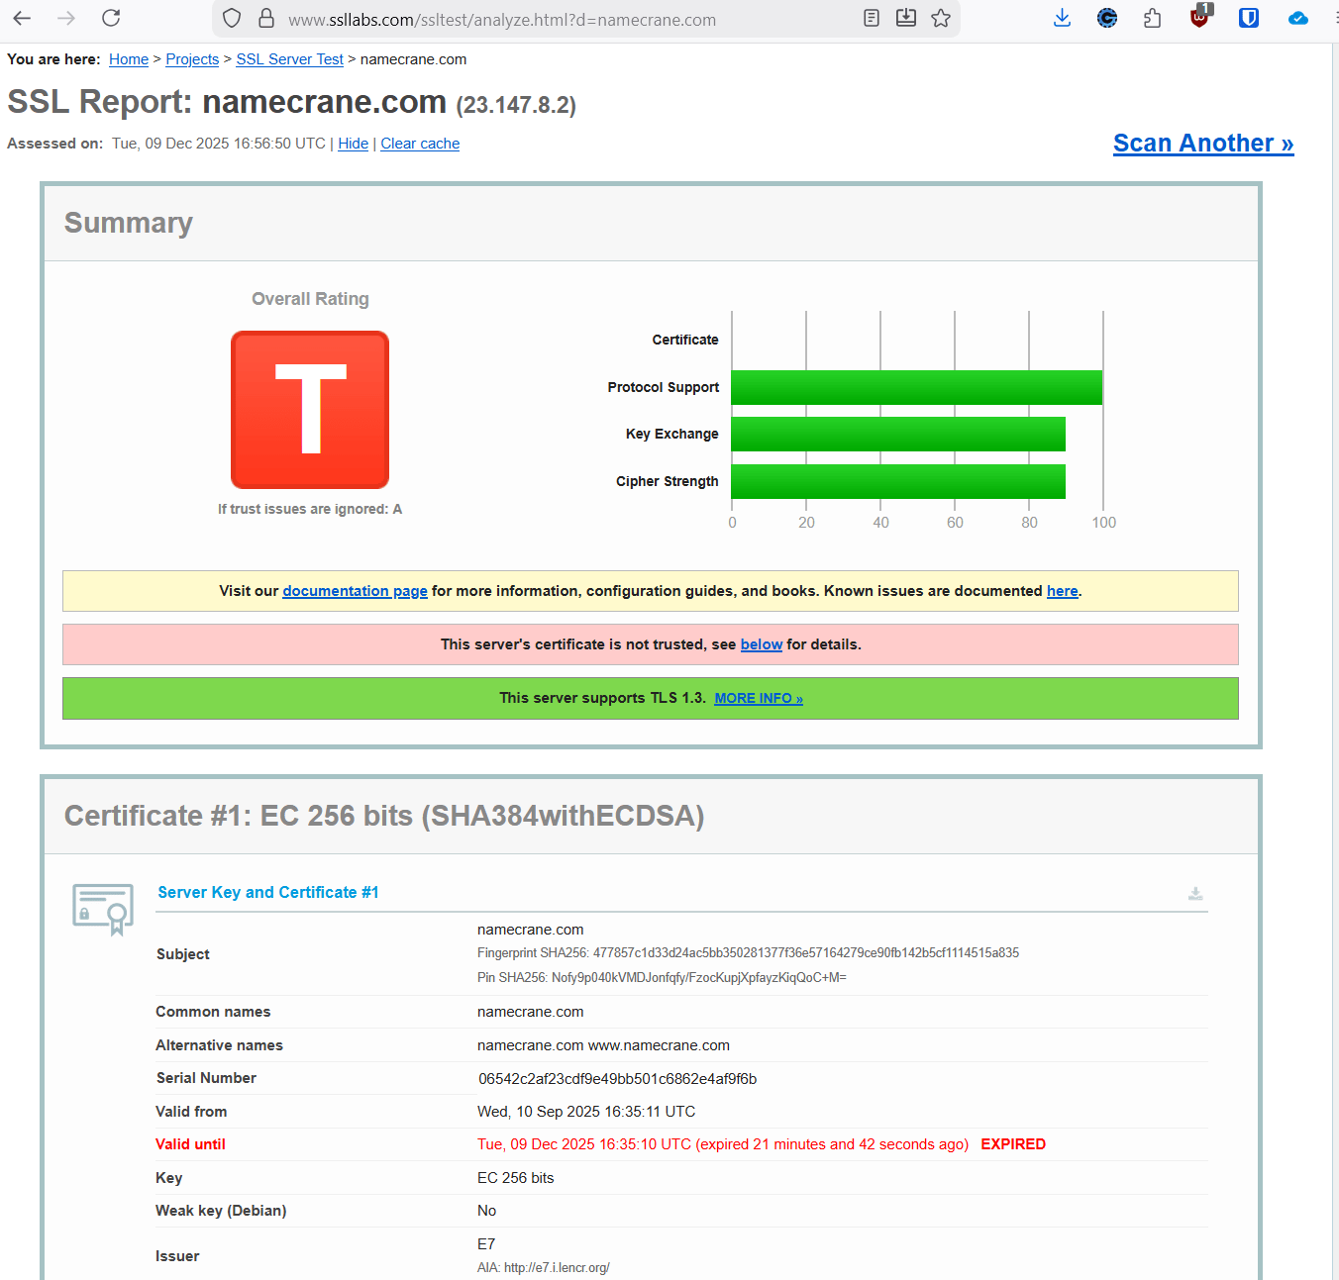The height and width of the screenshot is (1280, 1339).
Task: Click the browser forward arrow
Action: pos(66,18)
